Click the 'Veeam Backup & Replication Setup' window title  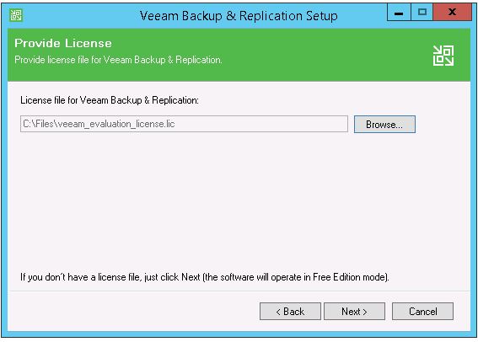(239, 16)
